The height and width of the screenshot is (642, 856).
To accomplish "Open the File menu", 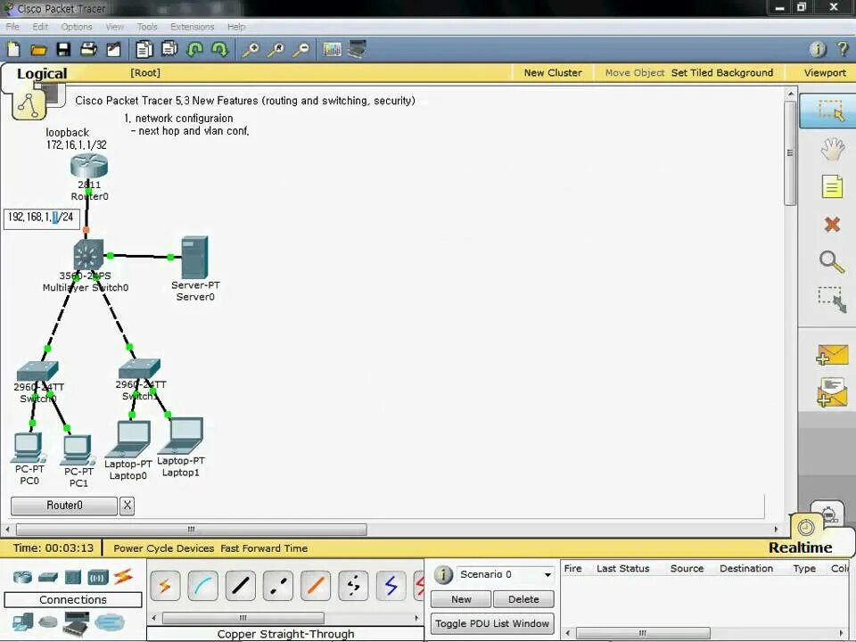I will tap(12, 26).
